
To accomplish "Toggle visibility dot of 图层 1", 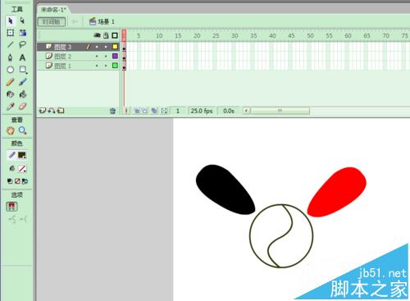I will (x=97, y=66).
